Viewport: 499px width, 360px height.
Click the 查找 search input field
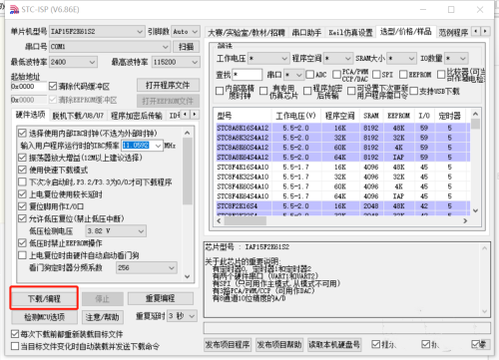(x=248, y=75)
